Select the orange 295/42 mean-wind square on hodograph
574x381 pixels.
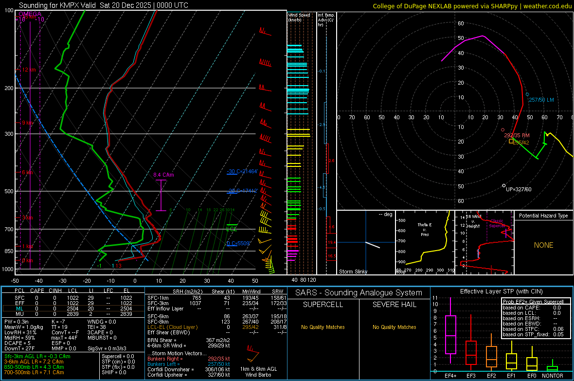tap(511, 141)
